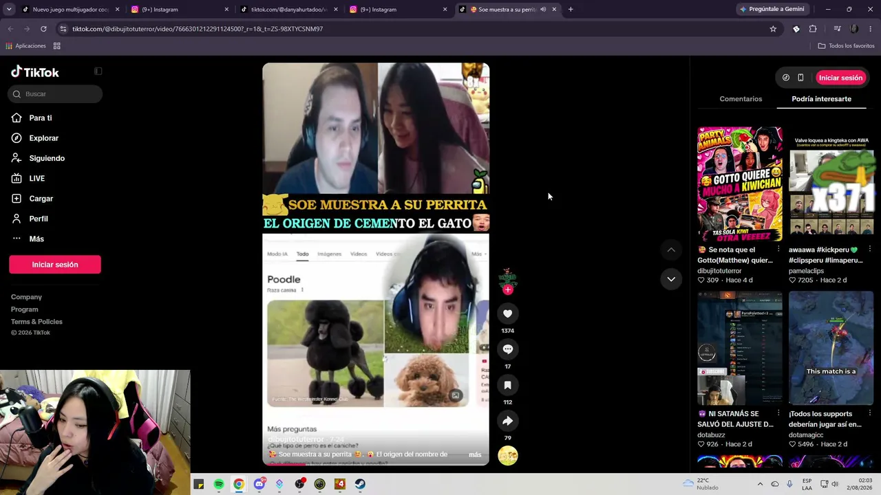The height and width of the screenshot is (495, 881).
Task: Open a new browser tab
Action: [571, 10]
